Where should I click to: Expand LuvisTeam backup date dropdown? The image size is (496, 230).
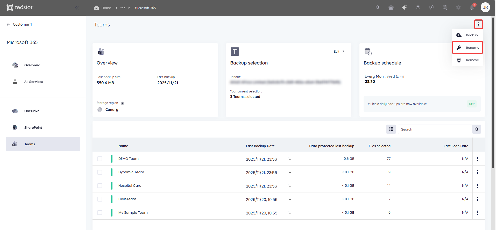click(x=290, y=200)
